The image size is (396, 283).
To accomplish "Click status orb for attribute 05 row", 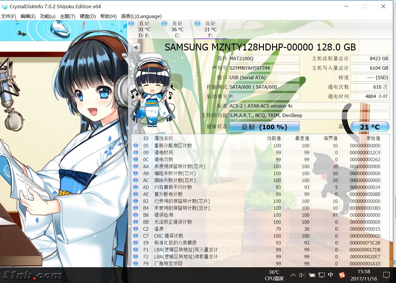I will [136, 145].
